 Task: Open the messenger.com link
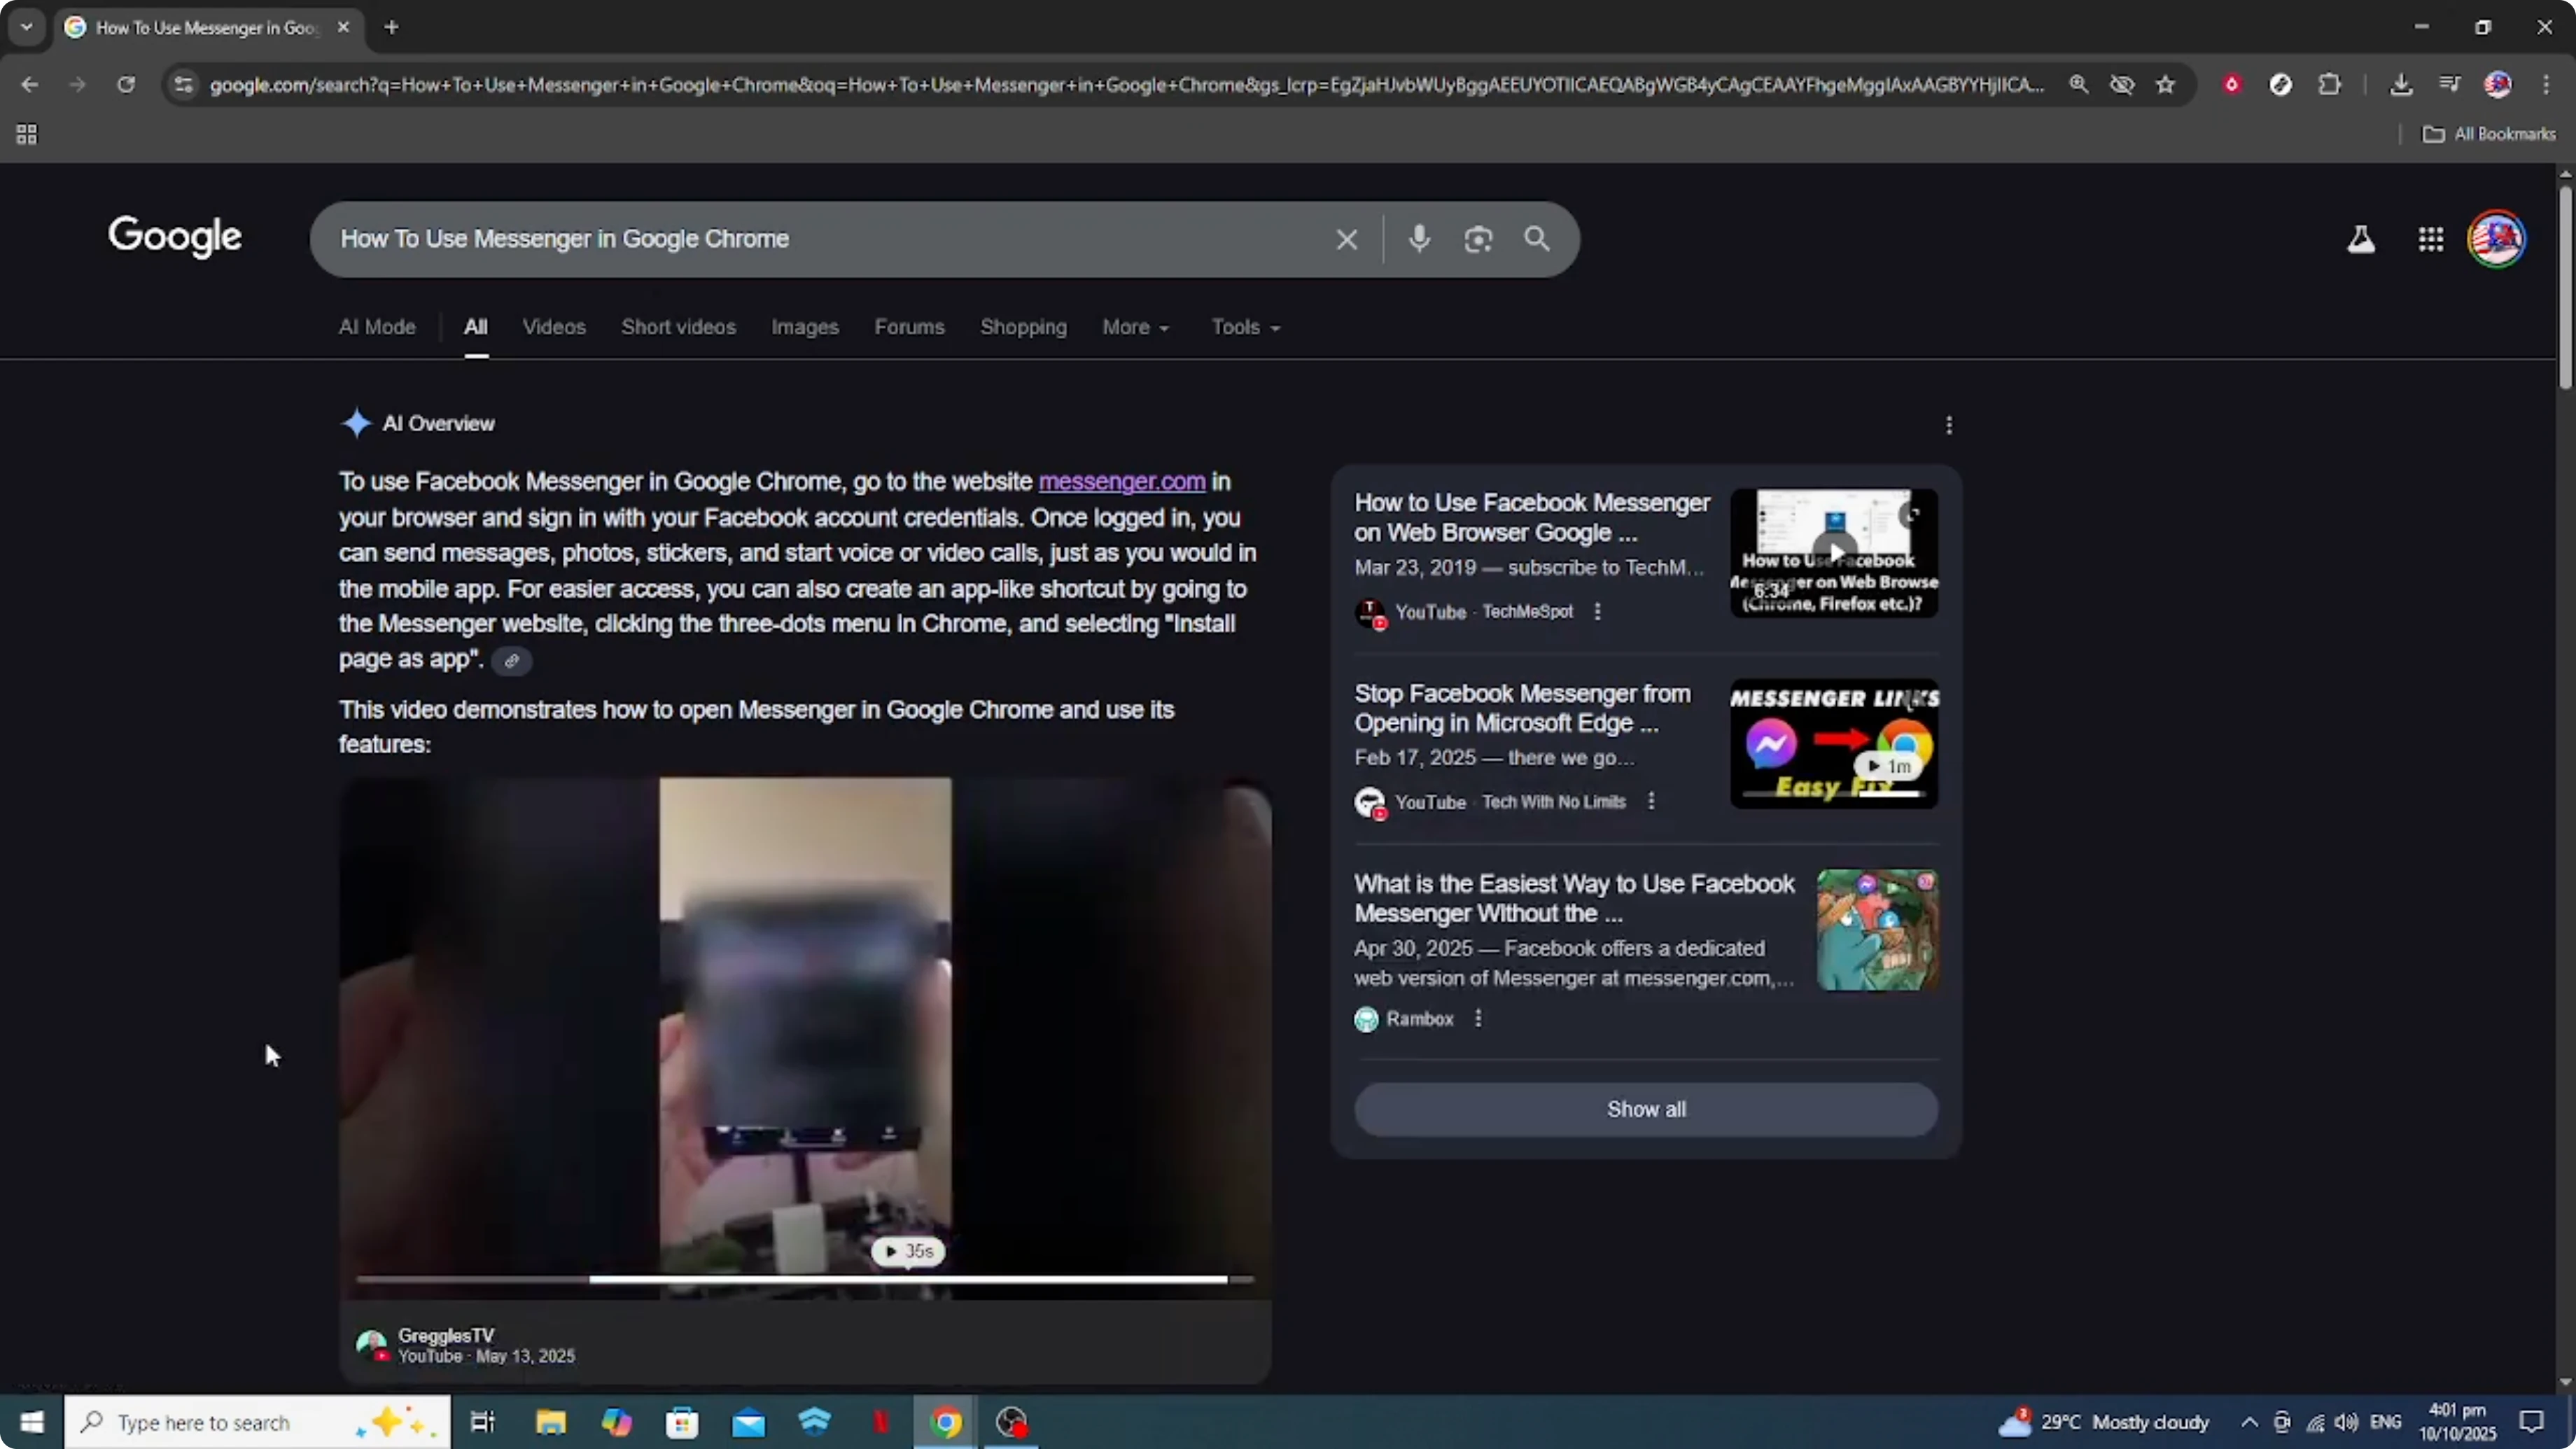1121,481
